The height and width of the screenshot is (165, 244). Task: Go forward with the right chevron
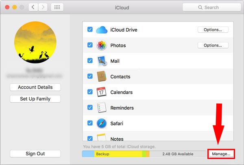(x=43, y=7)
